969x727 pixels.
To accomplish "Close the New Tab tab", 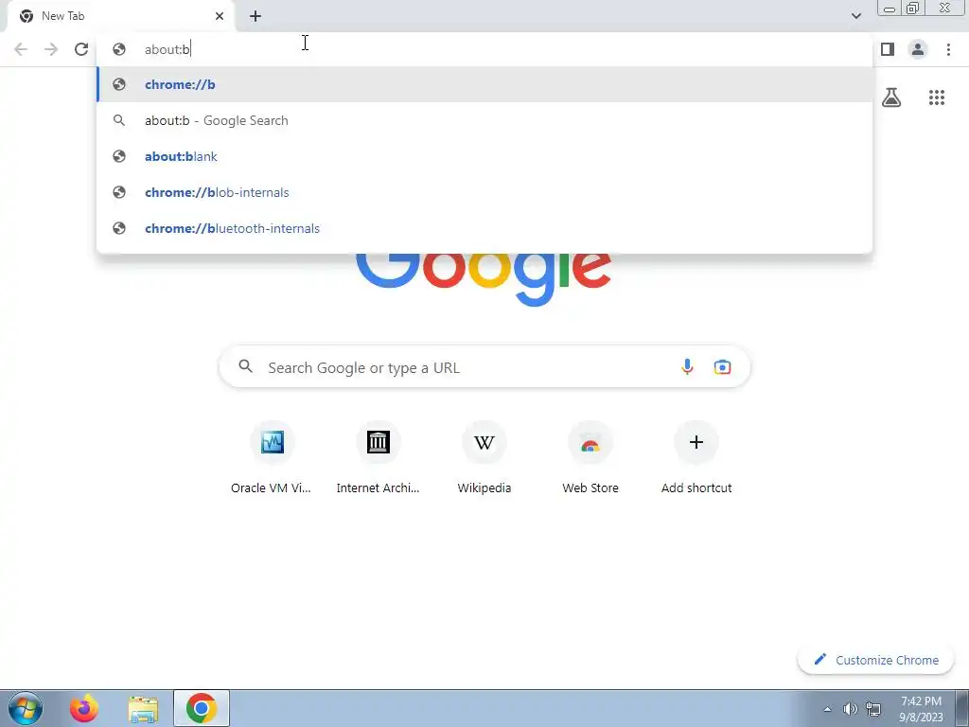I will tap(220, 16).
